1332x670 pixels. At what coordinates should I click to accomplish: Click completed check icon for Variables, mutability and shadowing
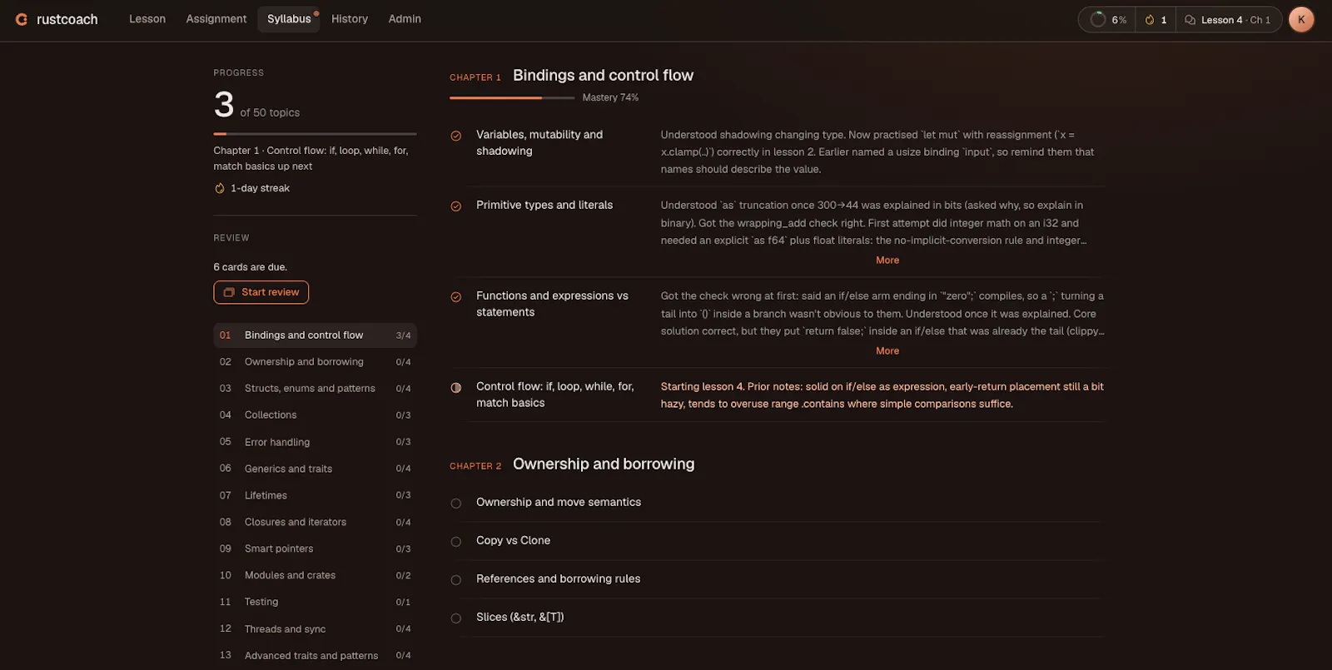click(456, 136)
